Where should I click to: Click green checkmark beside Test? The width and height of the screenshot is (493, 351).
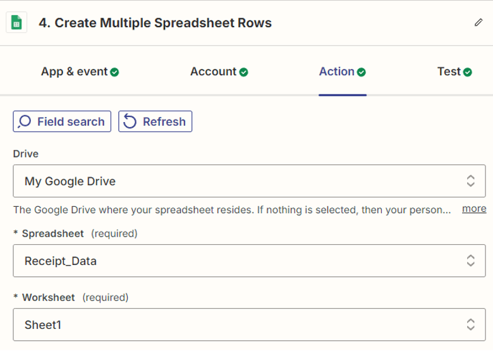(468, 72)
